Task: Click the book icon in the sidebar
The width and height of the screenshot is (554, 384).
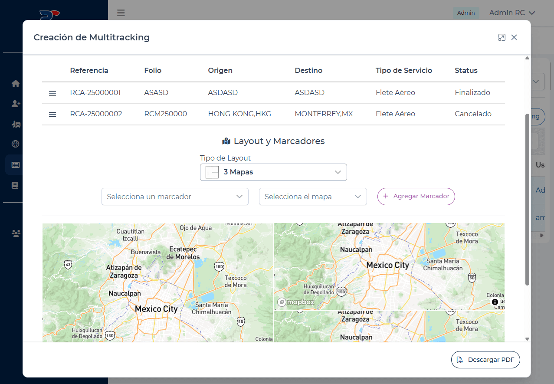Action: (x=15, y=185)
